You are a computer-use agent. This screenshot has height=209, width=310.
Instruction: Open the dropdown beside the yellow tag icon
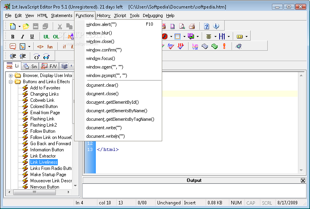pyautogui.click(x=246, y=36)
